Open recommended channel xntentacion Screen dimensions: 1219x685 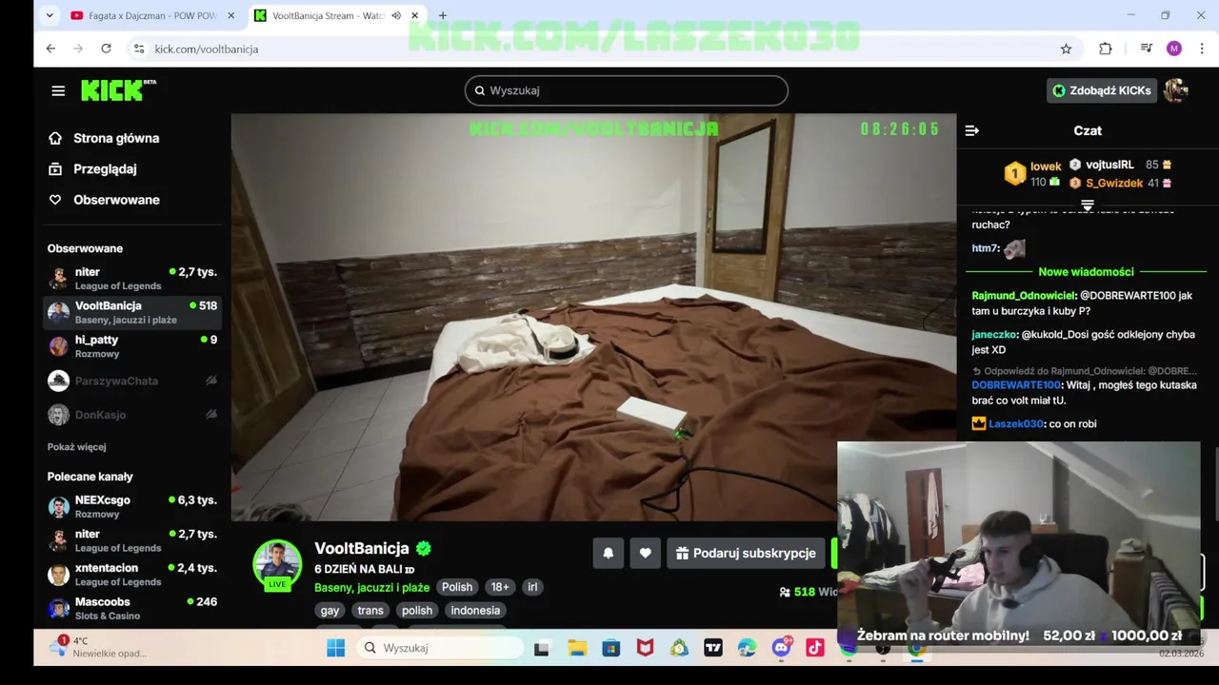tap(133, 575)
